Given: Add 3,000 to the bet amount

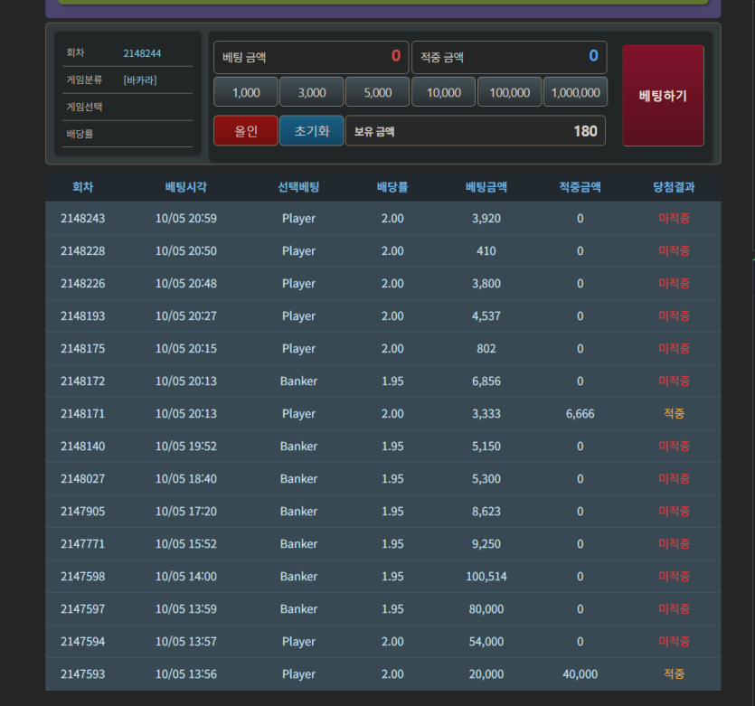Looking at the screenshot, I should (x=312, y=92).
